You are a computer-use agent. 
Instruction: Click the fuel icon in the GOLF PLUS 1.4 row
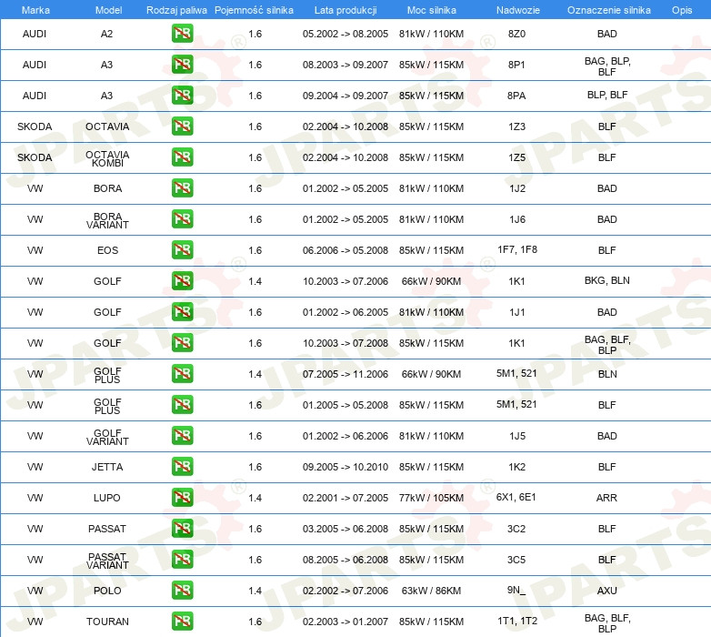coord(182,374)
